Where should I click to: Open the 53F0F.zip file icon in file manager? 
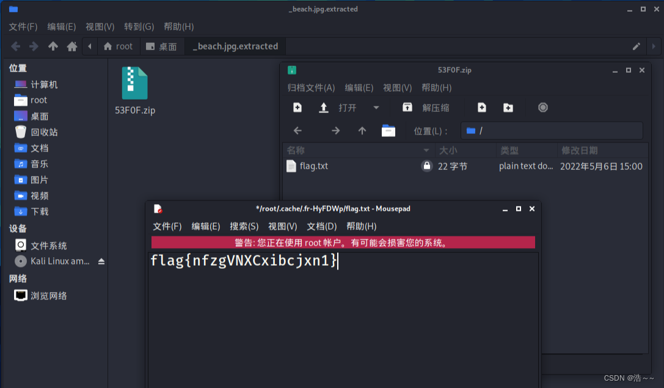point(134,86)
